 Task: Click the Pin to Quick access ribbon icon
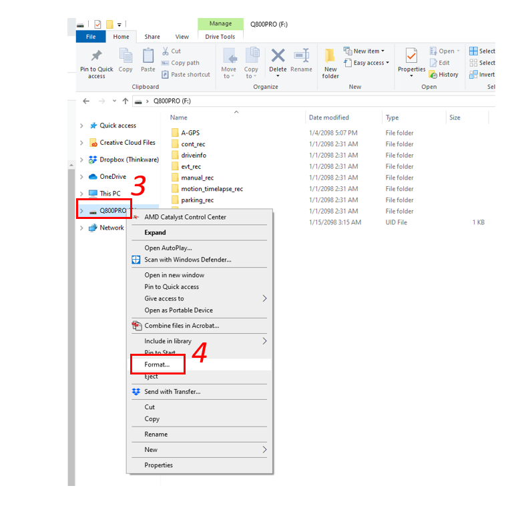tap(96, 55)
